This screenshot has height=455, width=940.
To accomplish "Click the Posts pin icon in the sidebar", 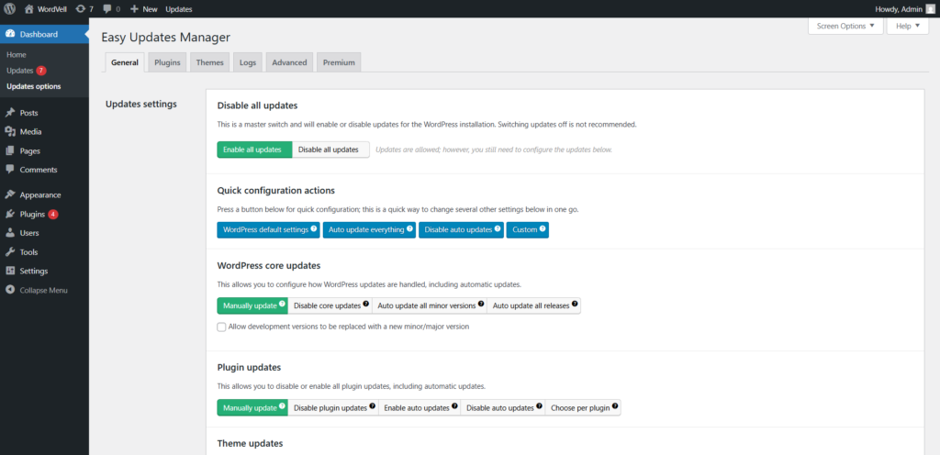I will [x=10, y=113].
